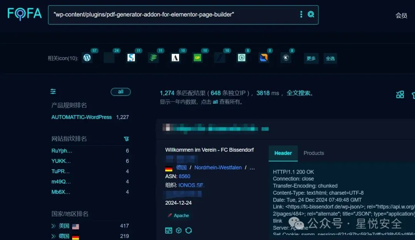Click the cube product icon in result
This screenshot has width=415, height=240.
click(179, 230)
